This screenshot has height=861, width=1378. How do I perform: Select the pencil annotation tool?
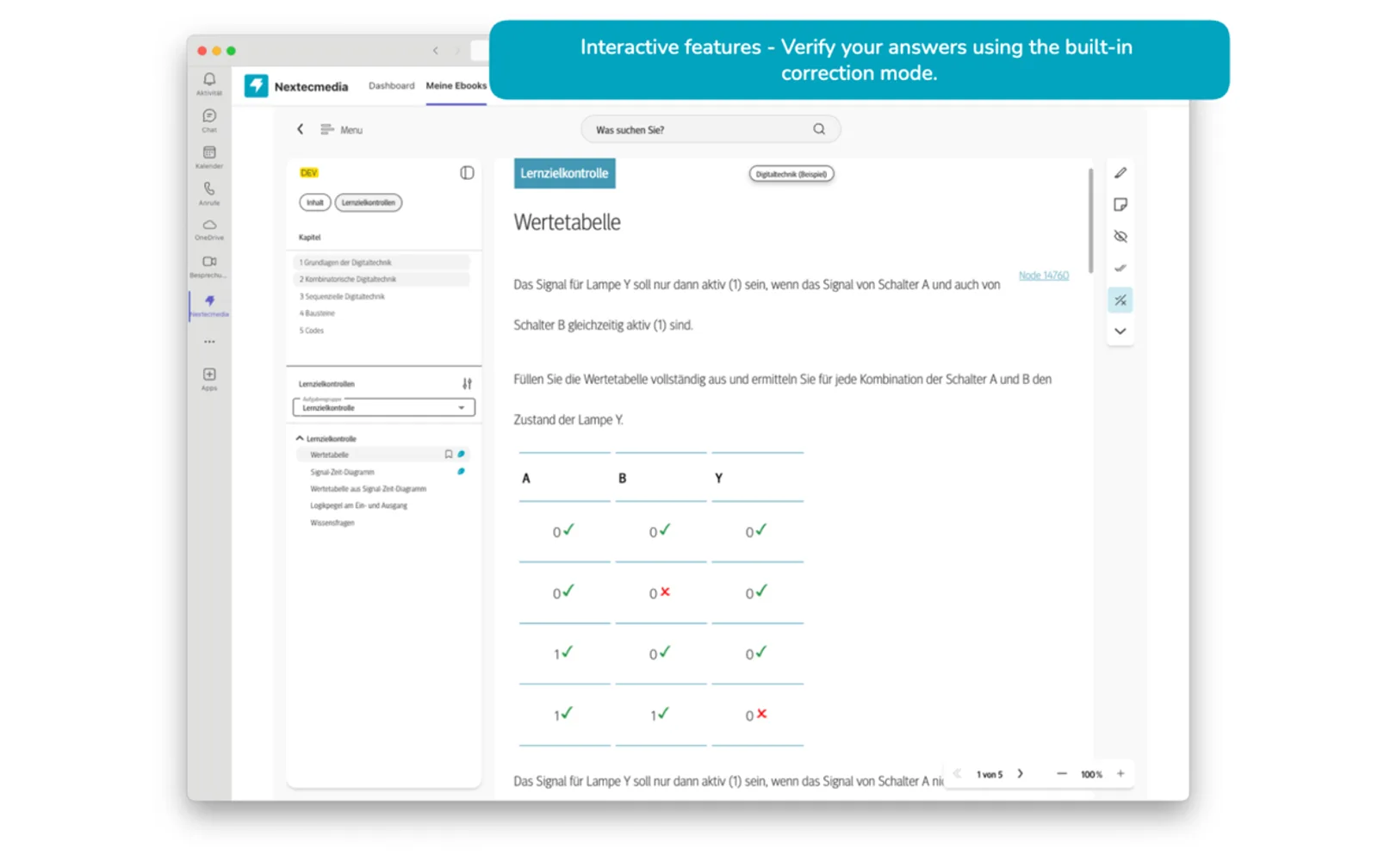1120,173
